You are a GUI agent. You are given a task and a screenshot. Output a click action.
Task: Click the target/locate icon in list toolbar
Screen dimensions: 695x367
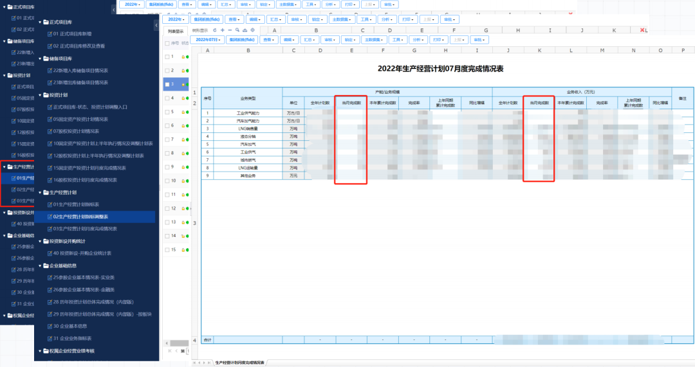[252, 31]
